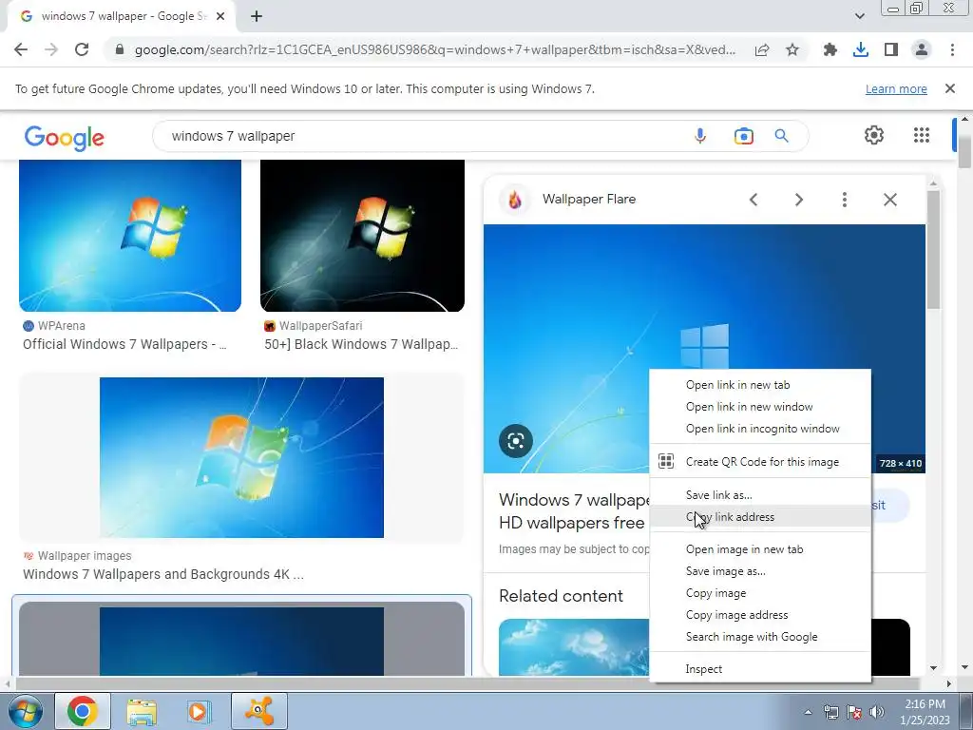Search by image with the camera icon
Viewport: 973px width, 730px height.
743,136
